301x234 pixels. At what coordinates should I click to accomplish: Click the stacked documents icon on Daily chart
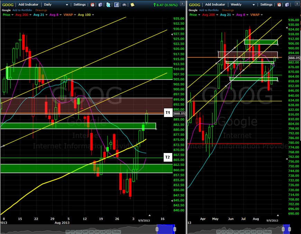click(x=100, y=4)
